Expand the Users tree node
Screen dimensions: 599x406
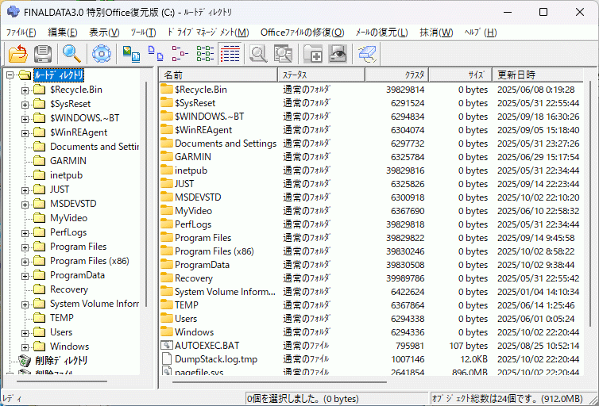point(25,333)
